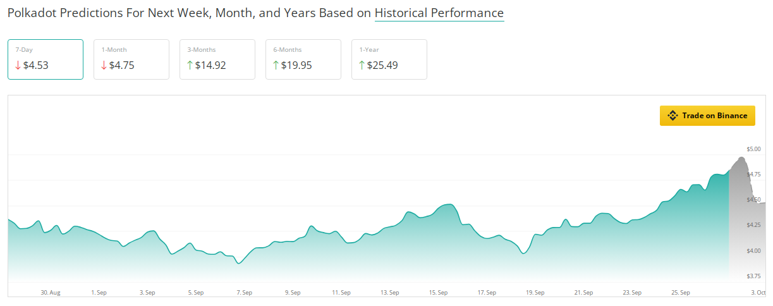Follow the Historical Performance link
Screen dimensions: 773x306
pyautogui.click(x=439, y=13)
